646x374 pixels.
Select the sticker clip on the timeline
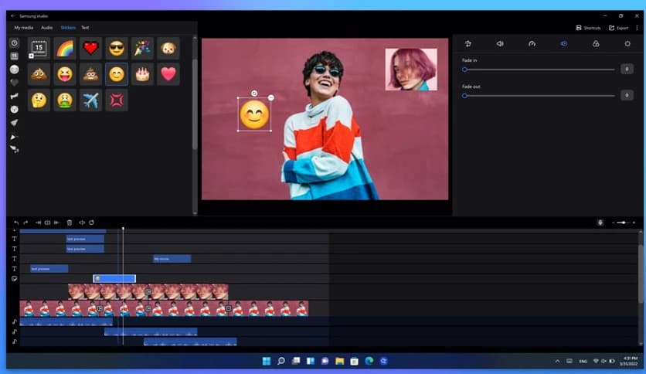114,279
